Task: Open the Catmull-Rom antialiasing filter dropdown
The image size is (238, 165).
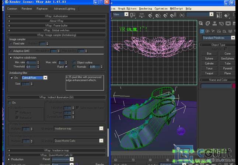Action: 45,78
